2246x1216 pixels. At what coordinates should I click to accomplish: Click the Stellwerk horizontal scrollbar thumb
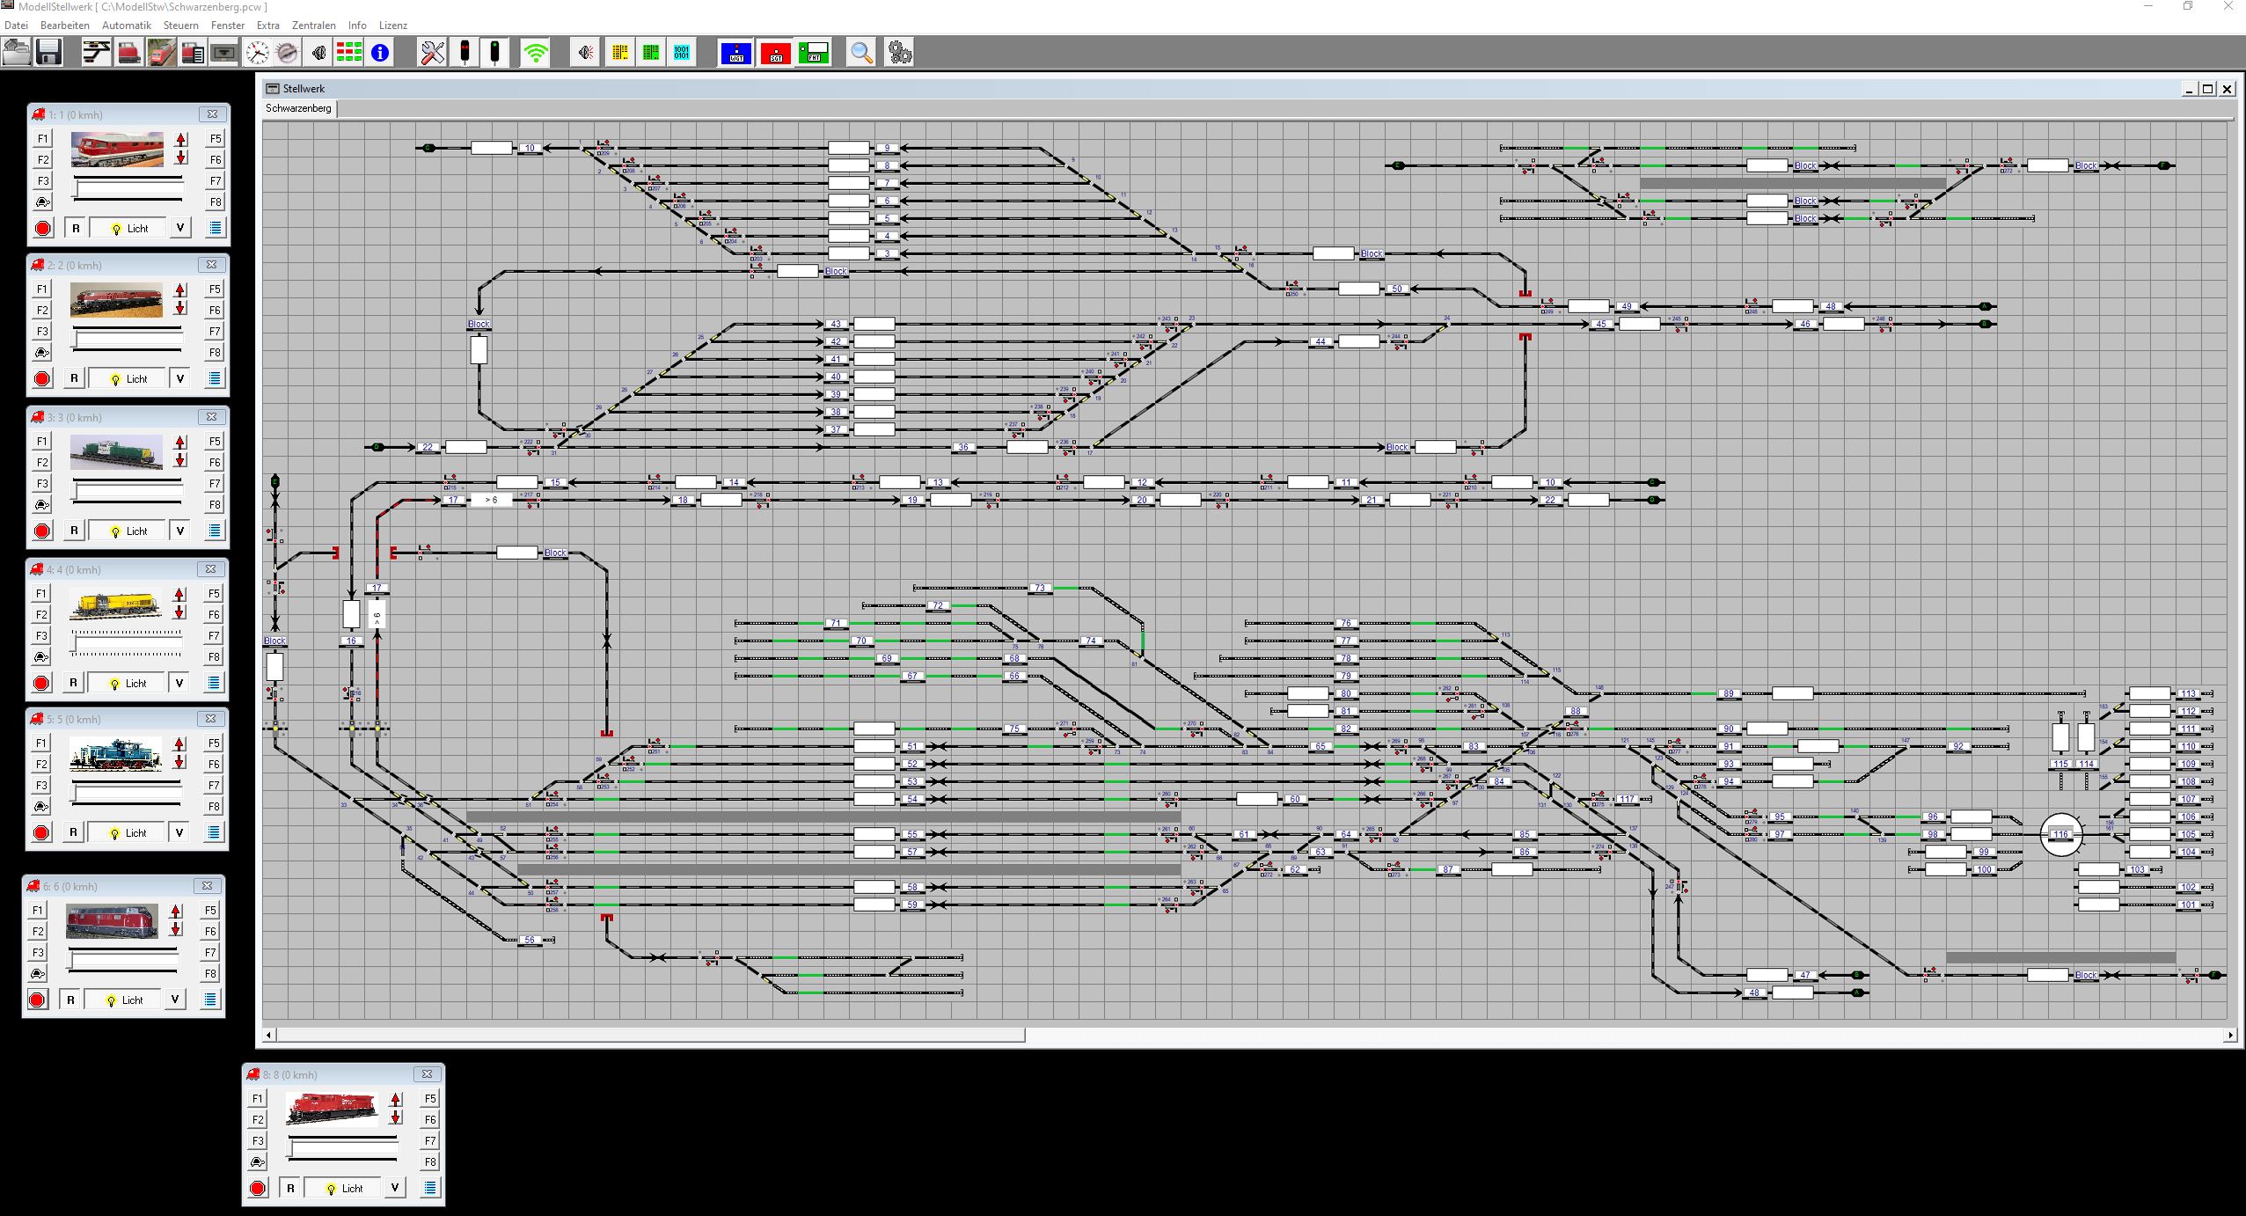(651, 1035)
